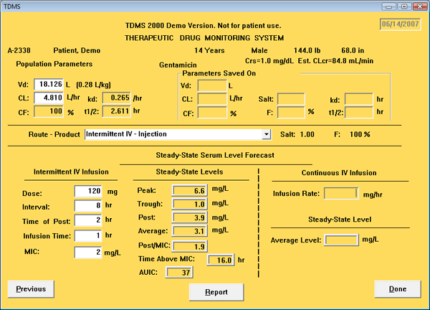Screen dimensions: 430x310
Task: Click the Time of Post field
Action: click(x=90, y=220)
